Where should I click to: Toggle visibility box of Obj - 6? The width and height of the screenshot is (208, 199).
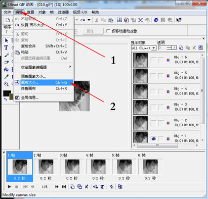point(153,60)
